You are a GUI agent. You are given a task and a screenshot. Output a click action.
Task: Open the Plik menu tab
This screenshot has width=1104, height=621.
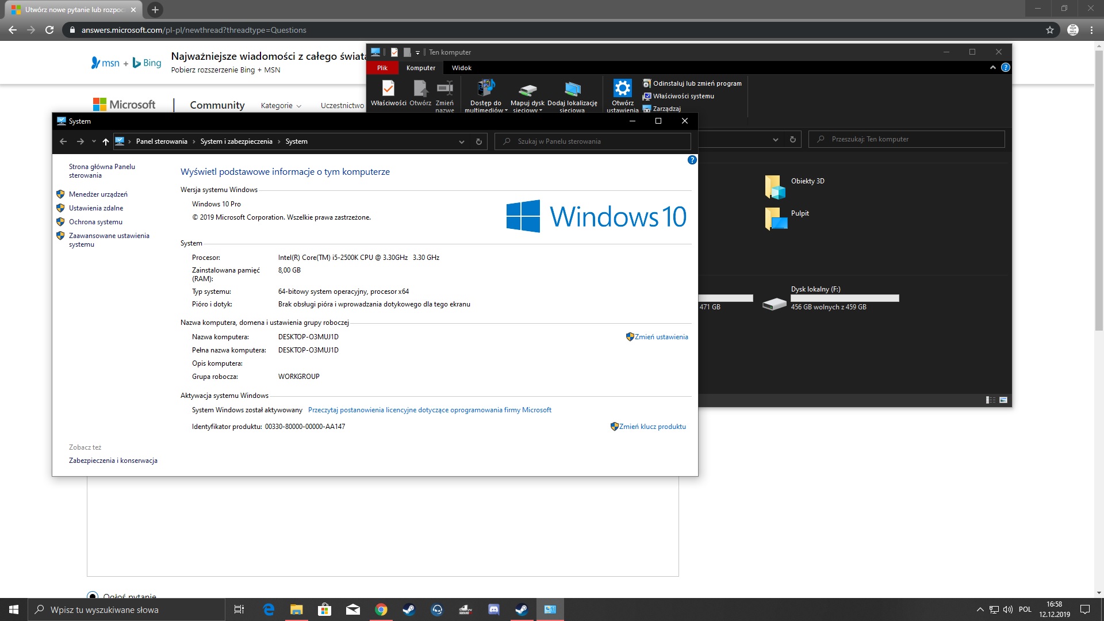[x=382, y=68]
